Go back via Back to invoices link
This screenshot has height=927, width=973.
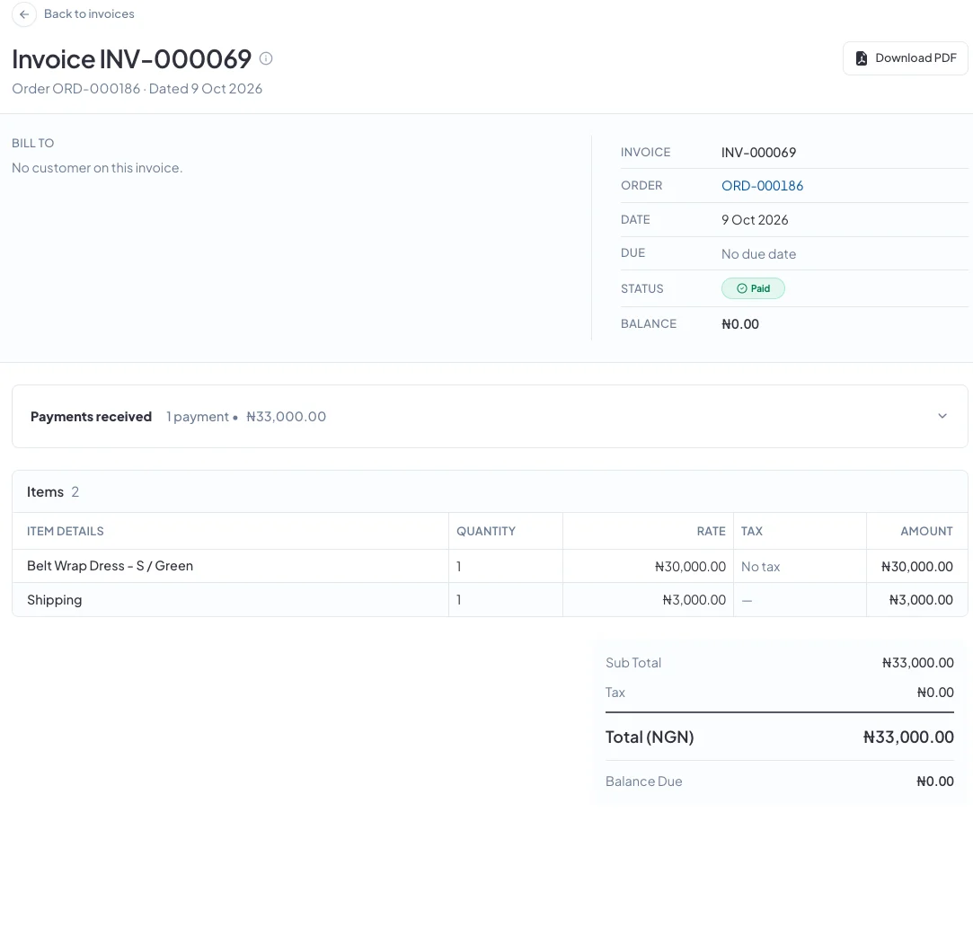[x=89, y=13]
